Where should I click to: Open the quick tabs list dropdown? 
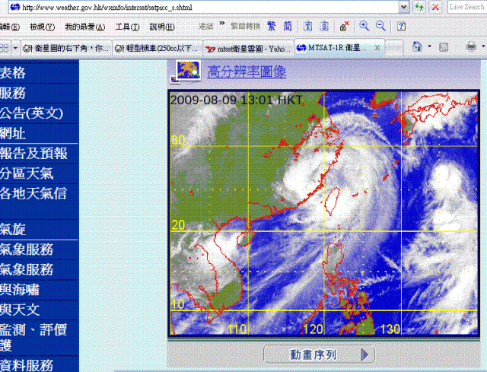point(16,48)
